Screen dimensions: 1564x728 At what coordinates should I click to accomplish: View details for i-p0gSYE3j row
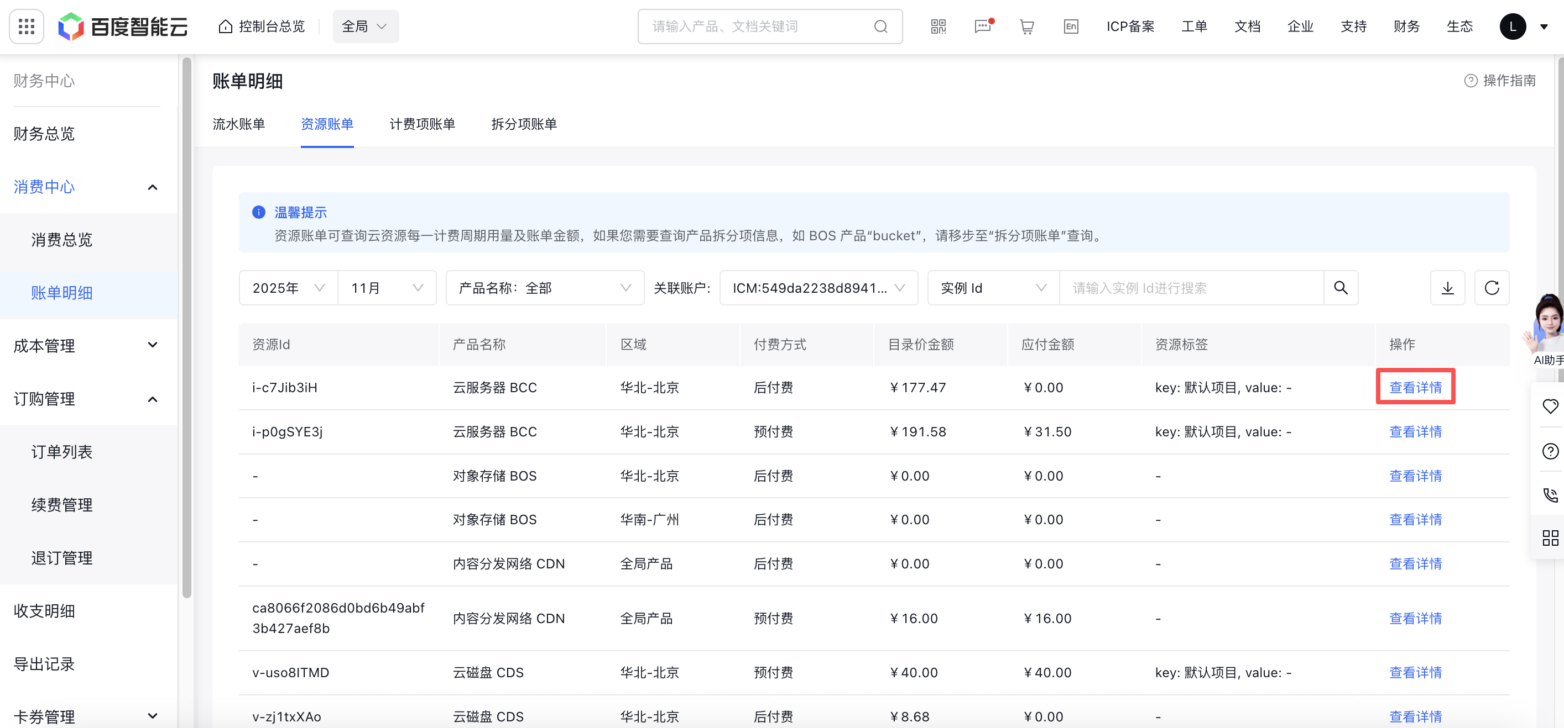(x=1415, y=432)
